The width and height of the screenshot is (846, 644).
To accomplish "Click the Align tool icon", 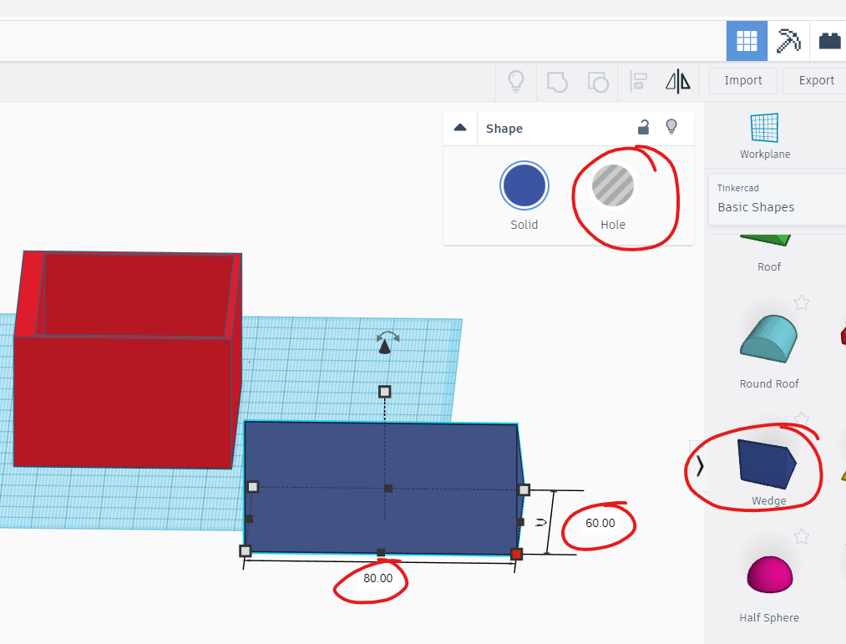I will (638, 82).
